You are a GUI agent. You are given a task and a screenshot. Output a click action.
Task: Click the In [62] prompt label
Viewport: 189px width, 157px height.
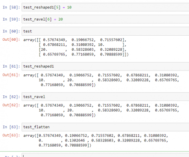click(11, 97)
